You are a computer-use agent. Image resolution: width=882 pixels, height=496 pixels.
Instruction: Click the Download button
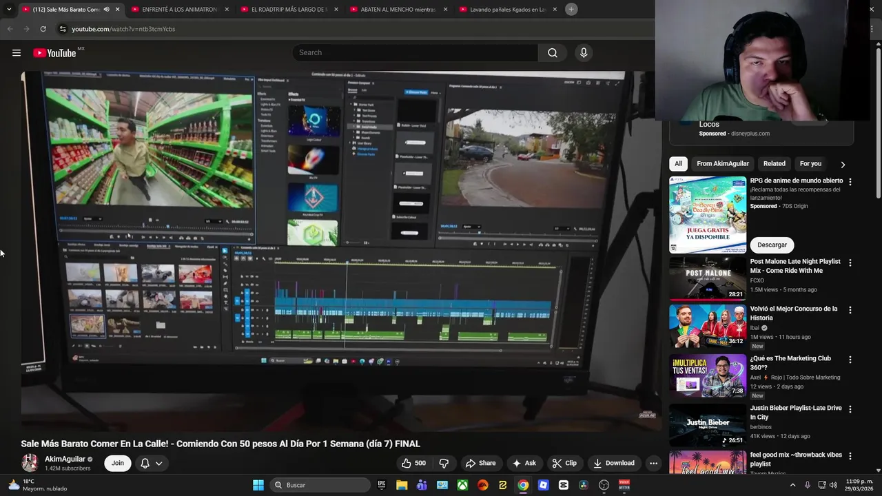[x=614, y=463]
